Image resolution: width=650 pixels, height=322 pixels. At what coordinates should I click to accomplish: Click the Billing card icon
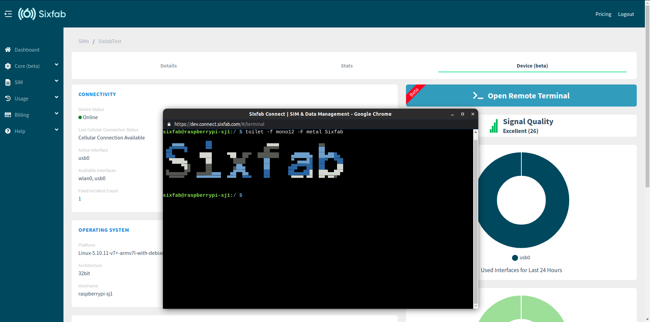(x=8, y=115)
